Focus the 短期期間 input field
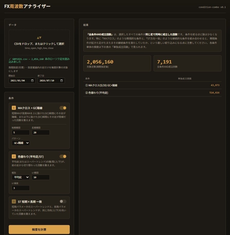Viewport: 230px width, 235px height. [21, 133]
